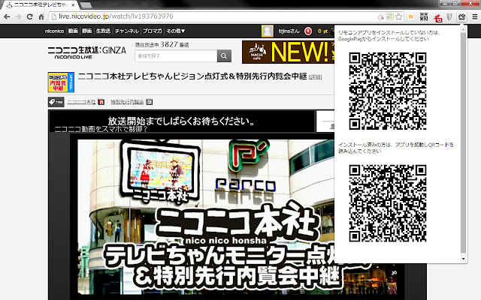Click the popup scrollbar up arrow

click(463, 30)
